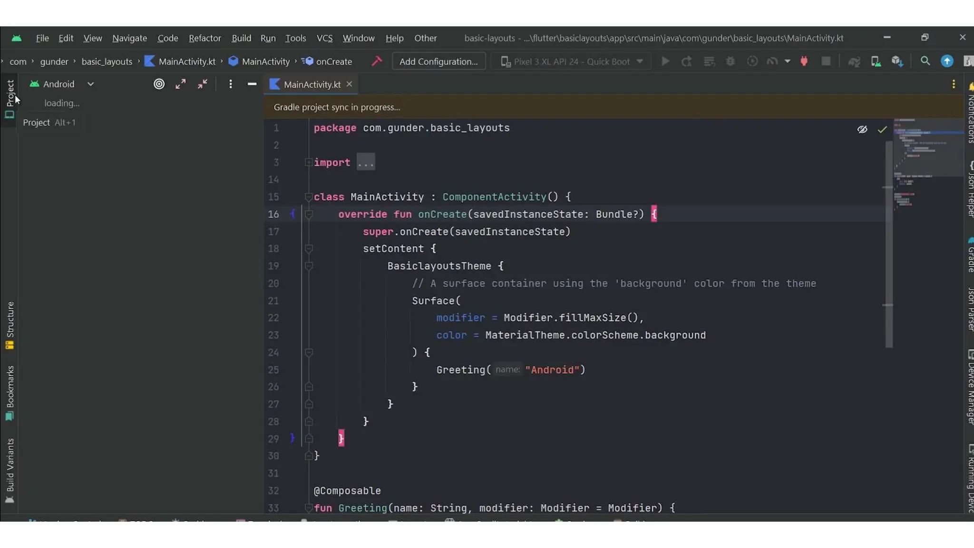Open the Refactor menu
The image size is (974, 548).
click(205, 38)
